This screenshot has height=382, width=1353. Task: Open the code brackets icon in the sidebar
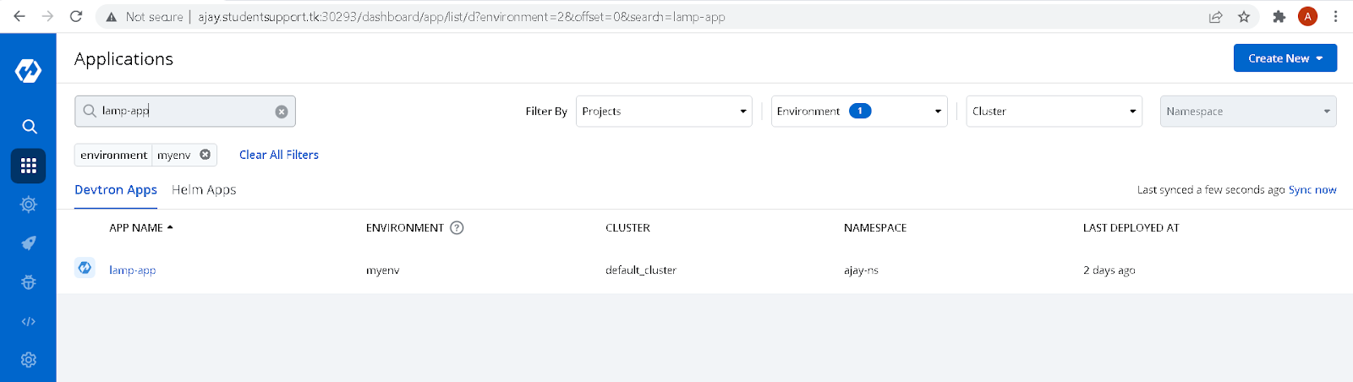point(29,321)
